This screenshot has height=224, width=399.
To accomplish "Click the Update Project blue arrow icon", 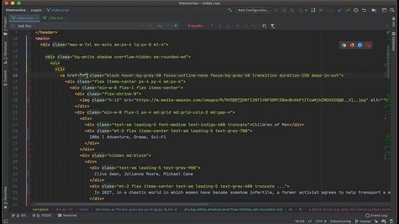I will pyautogui.click(x=340, y=10).
